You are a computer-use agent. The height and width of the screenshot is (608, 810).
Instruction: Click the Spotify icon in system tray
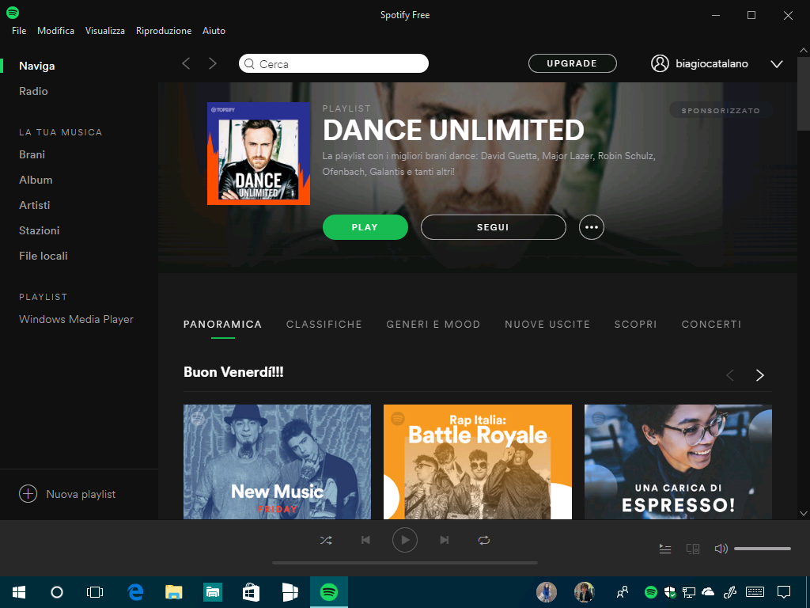pos(651,592)
